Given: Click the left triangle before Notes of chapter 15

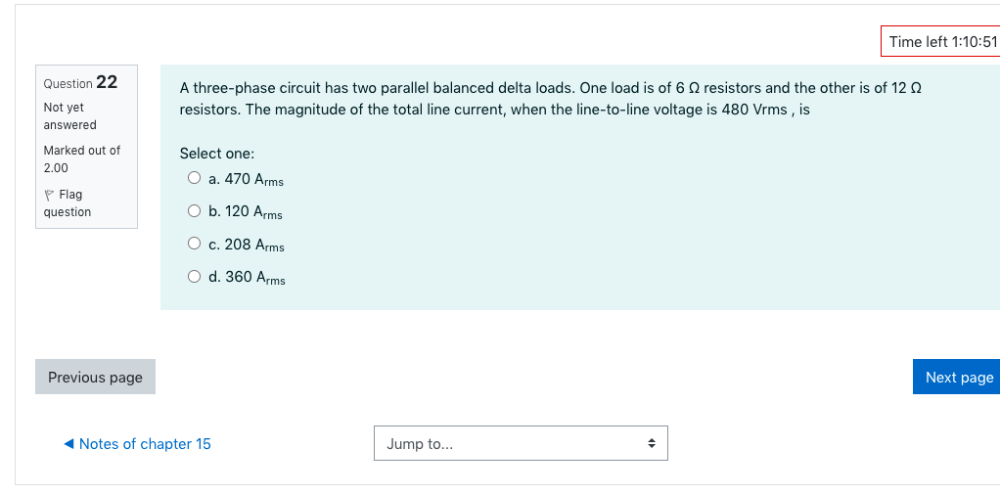Looking at the screenshot, I should click(68, 444).
